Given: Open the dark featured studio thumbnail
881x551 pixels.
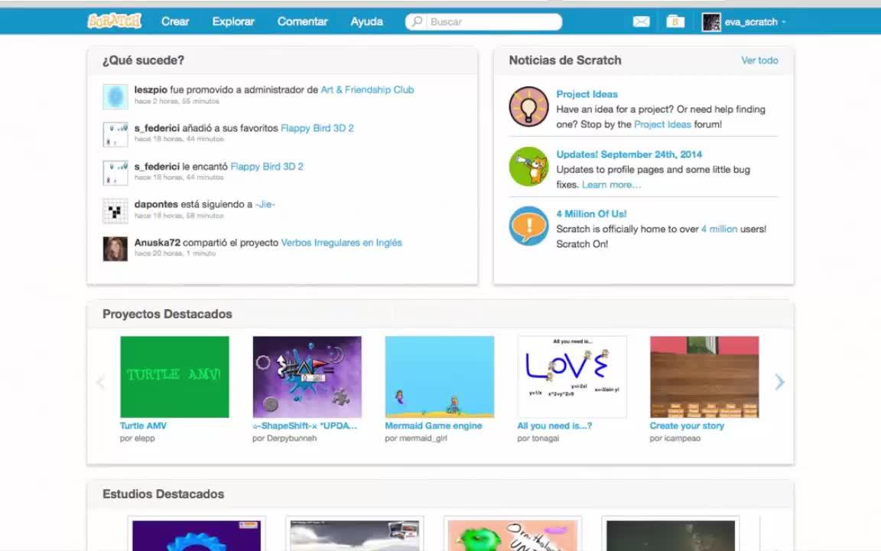Looking at the screenshot, I should point(670,535).
